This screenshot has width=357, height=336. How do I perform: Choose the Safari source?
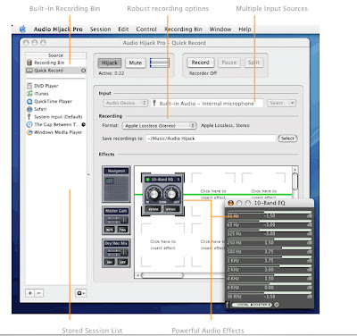point(55,109)
